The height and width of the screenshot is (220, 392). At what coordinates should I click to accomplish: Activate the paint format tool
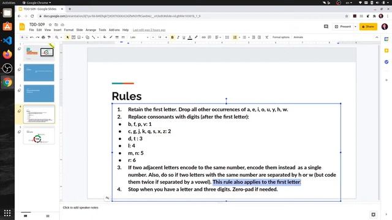(49, 37)
